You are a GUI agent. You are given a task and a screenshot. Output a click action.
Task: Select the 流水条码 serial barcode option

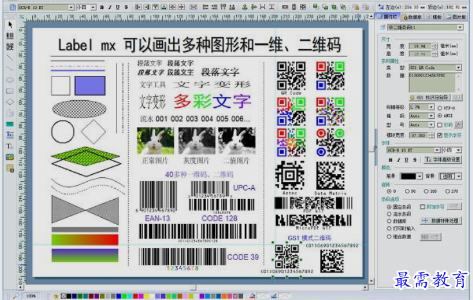[x=389, y=214]
